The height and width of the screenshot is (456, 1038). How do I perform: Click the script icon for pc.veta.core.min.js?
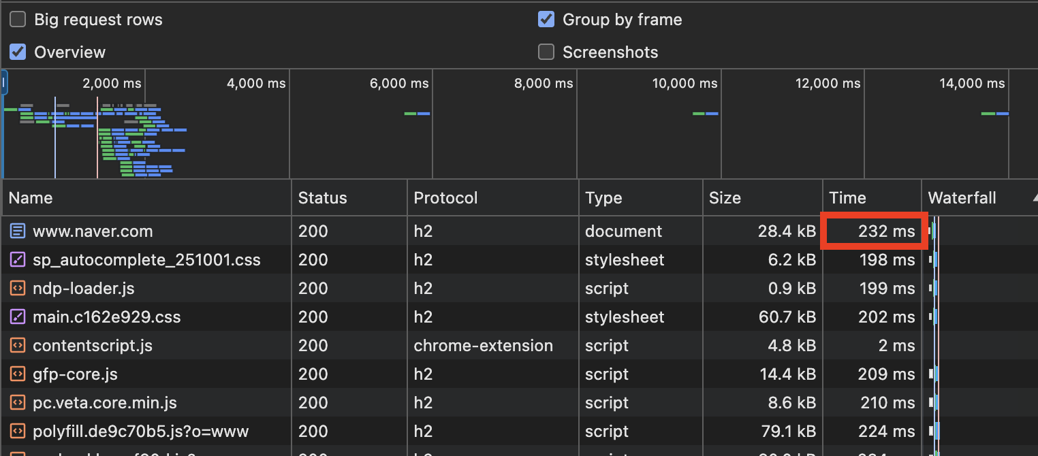17,403
